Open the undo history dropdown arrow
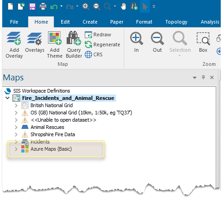Screen dimensions: 223x202 click(61, 6)
